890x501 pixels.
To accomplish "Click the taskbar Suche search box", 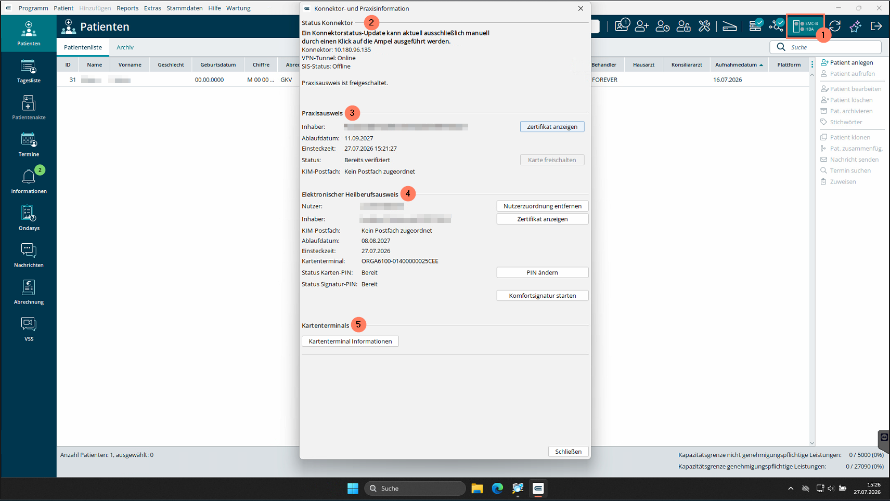I will (x=415, y=489).
